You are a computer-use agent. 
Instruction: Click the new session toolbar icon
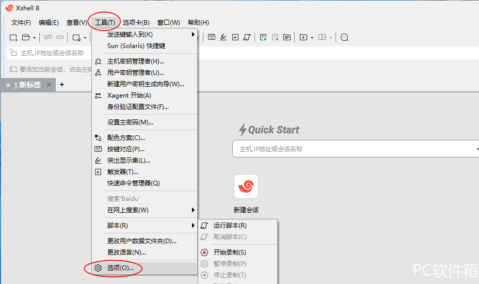pos(13,38)
